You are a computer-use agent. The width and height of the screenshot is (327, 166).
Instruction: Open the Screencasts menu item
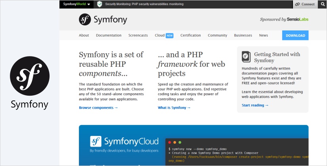point(138,35)
